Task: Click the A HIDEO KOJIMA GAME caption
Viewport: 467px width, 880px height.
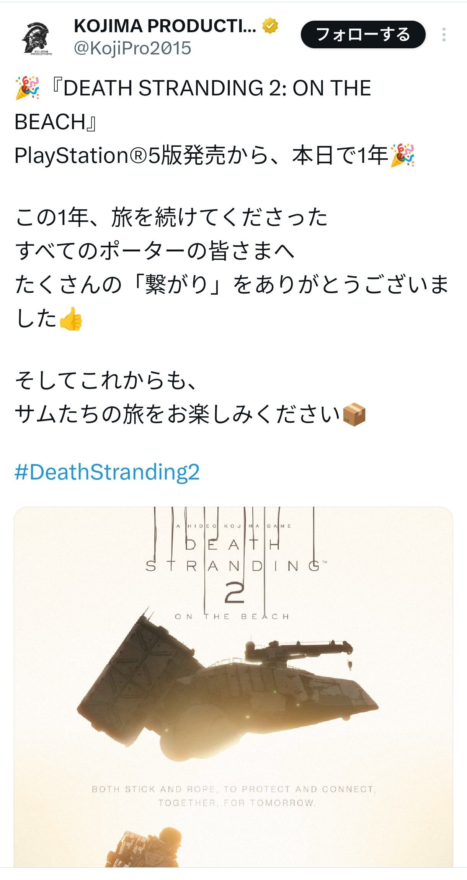Action: click(x=233, y=526)
